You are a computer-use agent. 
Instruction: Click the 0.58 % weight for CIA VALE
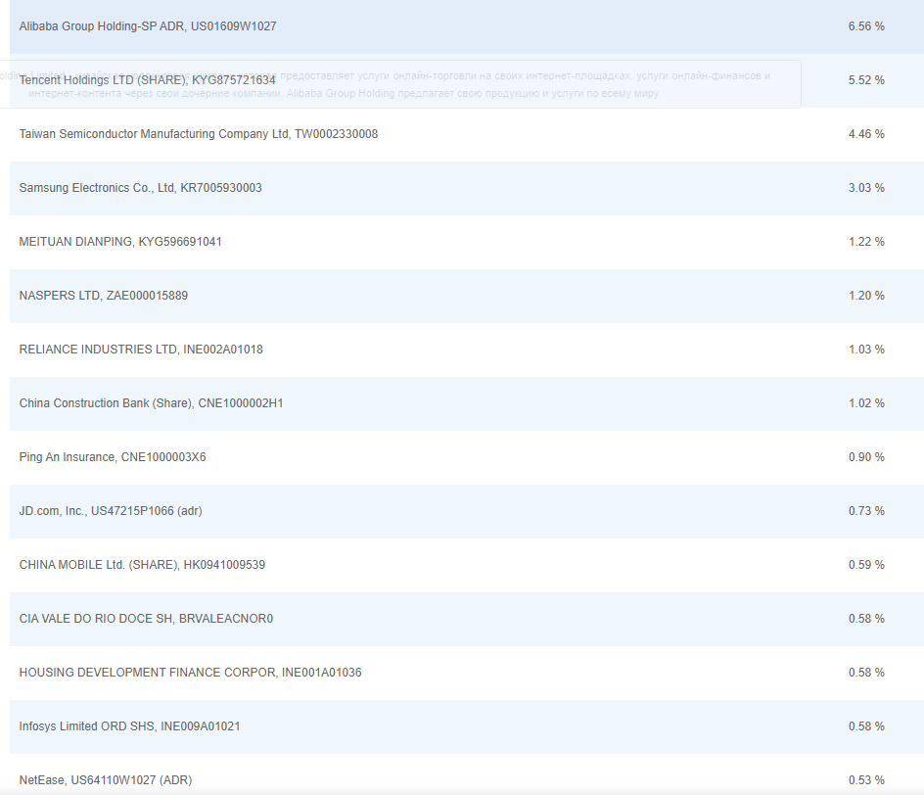[x=866, y=619]
